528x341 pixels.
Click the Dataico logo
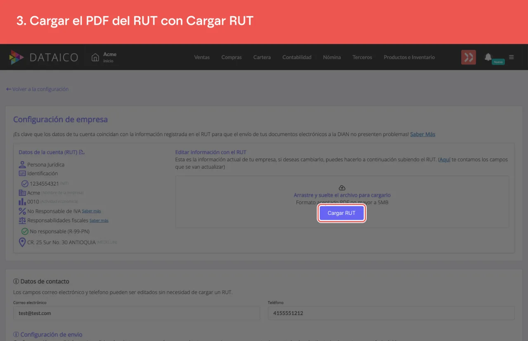click(43, 57)
